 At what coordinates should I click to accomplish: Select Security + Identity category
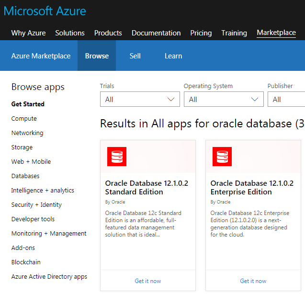point(36,204)
